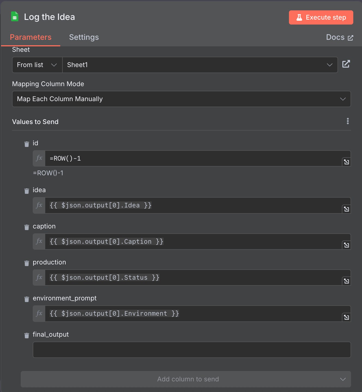Click the Execute step button
Screen dimensions: 362x392
click(x=321, y=17)
